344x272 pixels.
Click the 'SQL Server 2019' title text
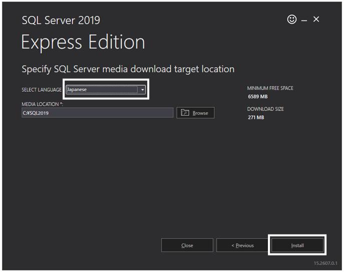(61, 20)
